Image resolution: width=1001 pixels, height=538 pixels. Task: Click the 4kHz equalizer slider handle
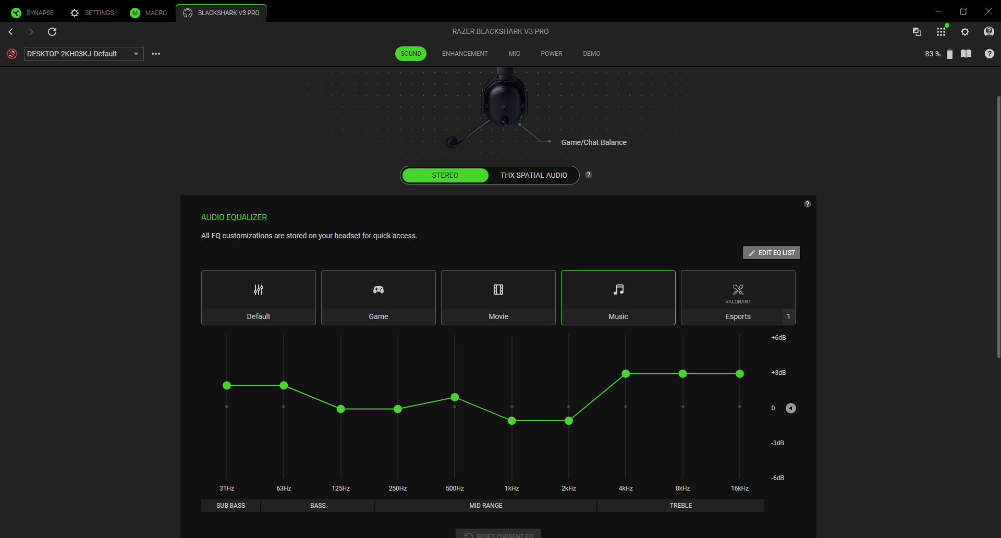pyautogui.click(x=626, y=374)
